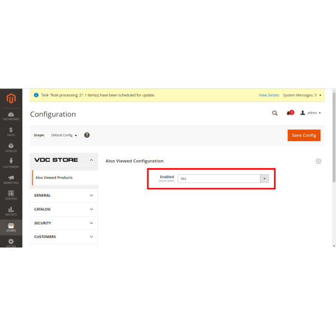Open the Catalog sidebar icon
Screen dimensions: 336x336
11,148
